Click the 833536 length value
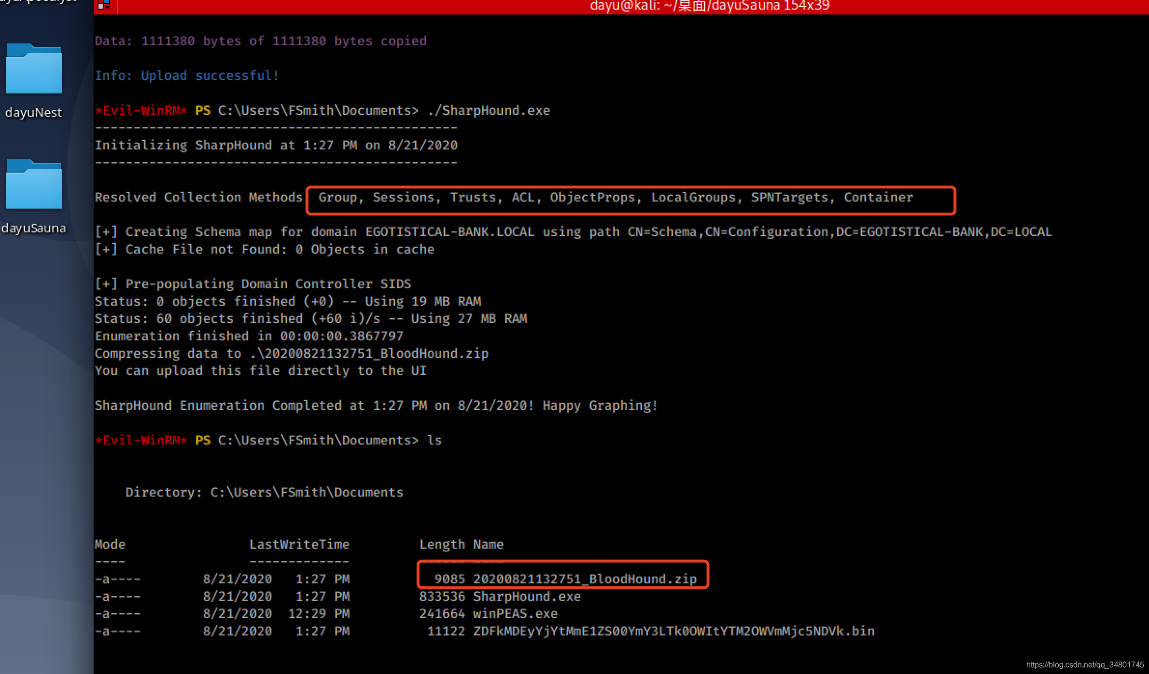 point(442,596)
